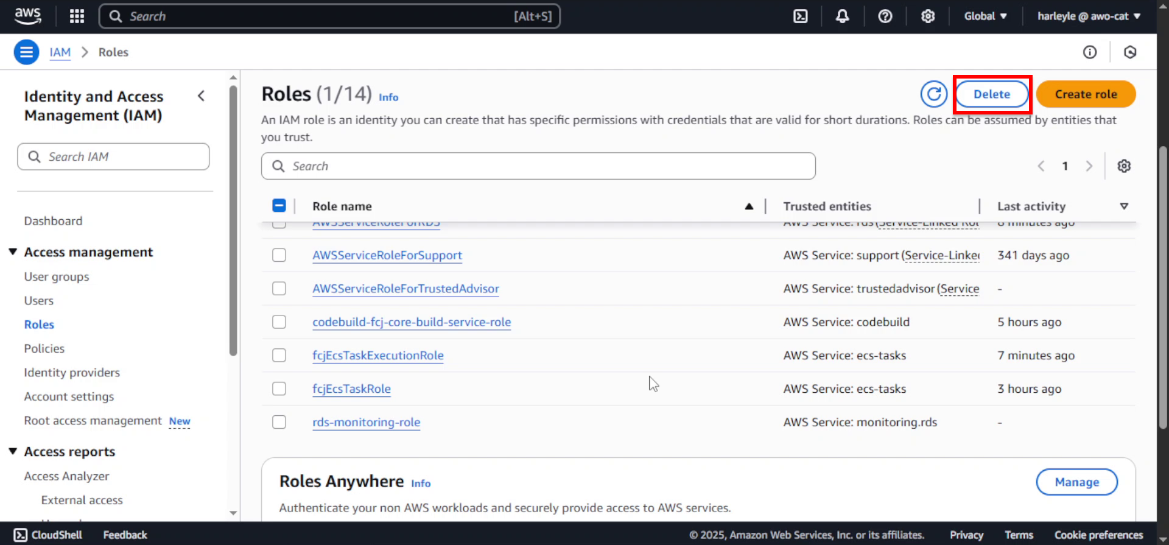Open Privacy link in footer
The height and width of the screenshot is (545, 1169).
coord(966,535)
